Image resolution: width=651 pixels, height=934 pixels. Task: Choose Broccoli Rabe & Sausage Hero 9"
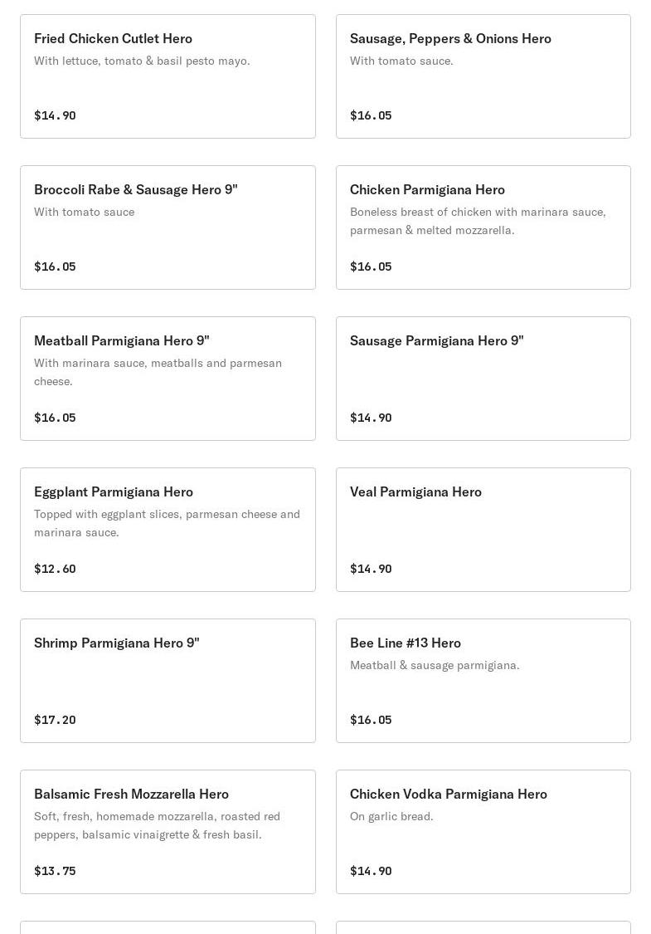tap(168, 227)
